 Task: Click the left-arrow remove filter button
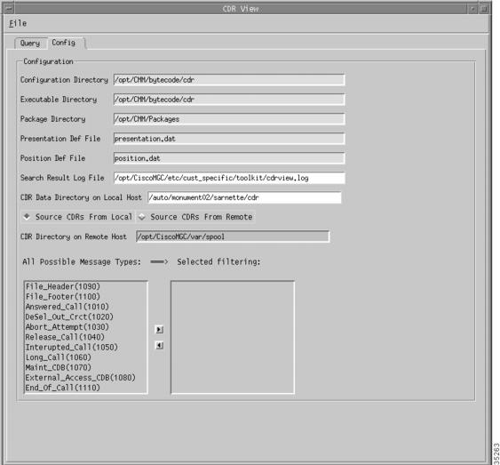[159, 345]
